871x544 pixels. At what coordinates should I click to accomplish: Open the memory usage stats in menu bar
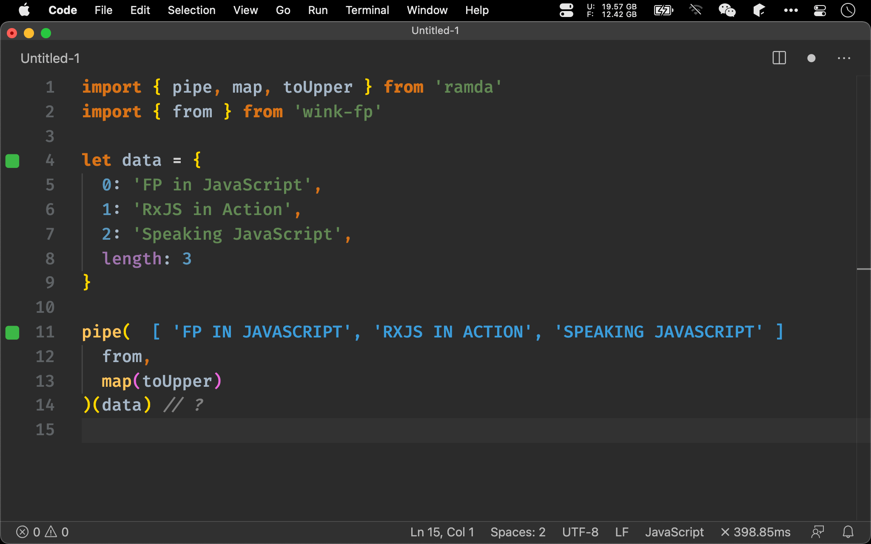coord(612,10)
